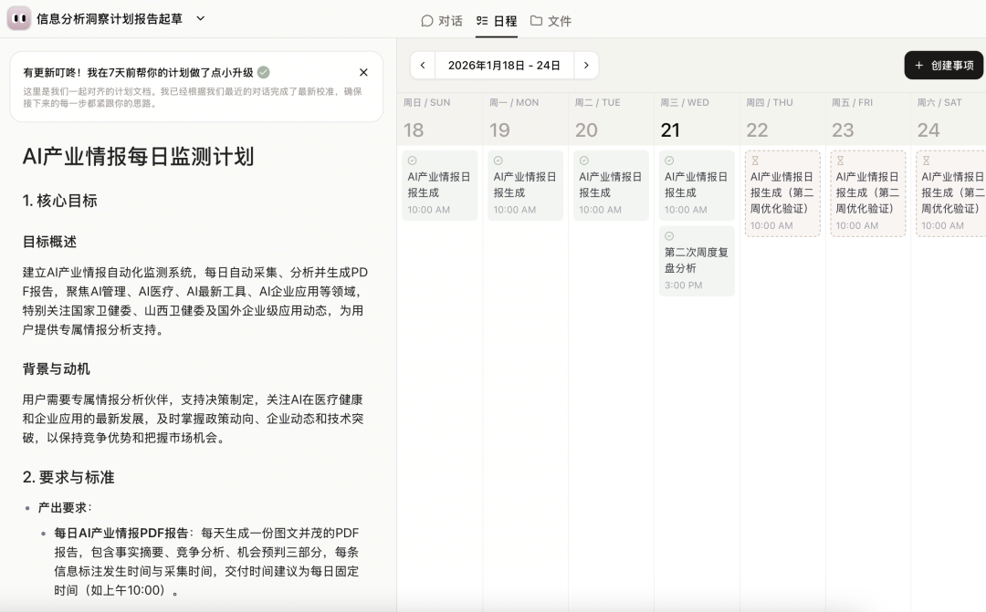Click completed check icon on Tuesday 20 event

pyautogui.click(x=583, y=161)
